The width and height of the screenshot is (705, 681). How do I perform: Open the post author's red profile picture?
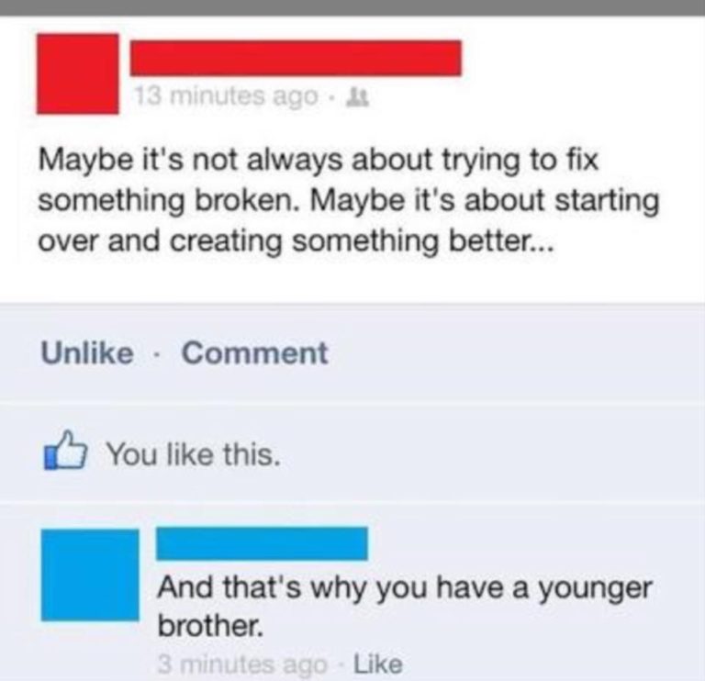pos(78,73)
